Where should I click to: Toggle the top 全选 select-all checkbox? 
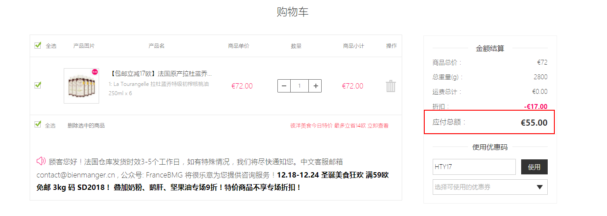pos(38,45)
